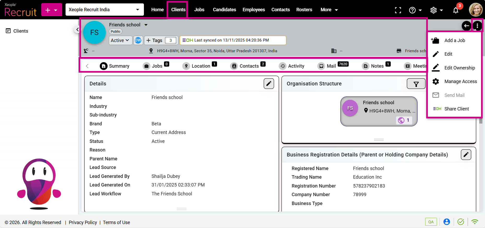Toggle fullscreen mode icon

pyautogui.click(x=398, y=10)
